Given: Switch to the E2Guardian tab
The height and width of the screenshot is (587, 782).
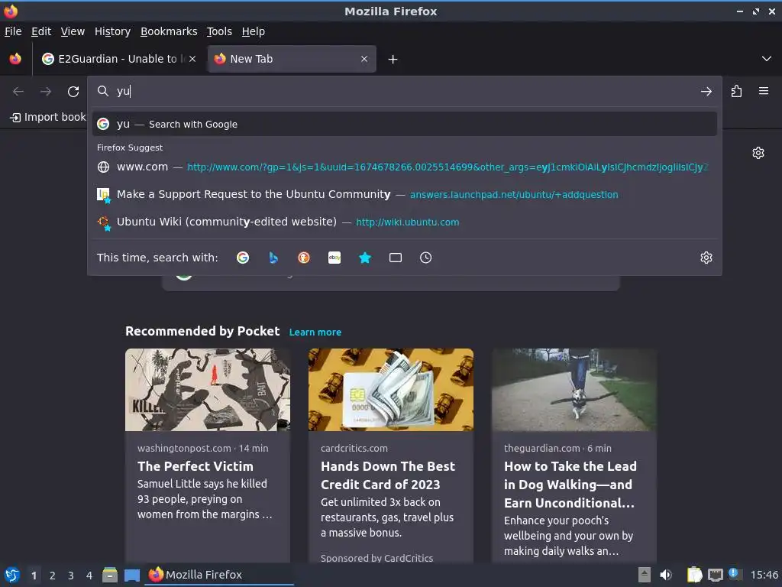Looking at the screenshot, I should (x=118, y=59).
